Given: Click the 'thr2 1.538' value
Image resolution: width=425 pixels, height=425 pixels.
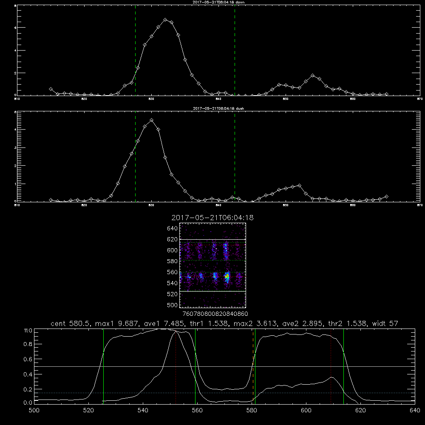Looking at the screenshot, I should (348, 323).
